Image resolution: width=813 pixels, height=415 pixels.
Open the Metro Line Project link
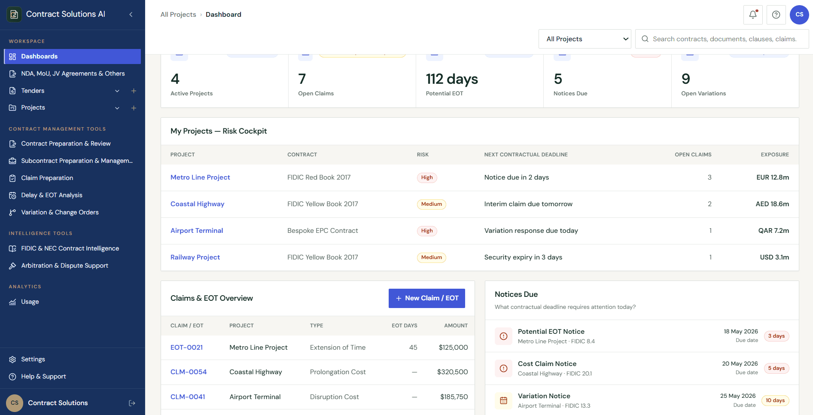click(200, 177)
